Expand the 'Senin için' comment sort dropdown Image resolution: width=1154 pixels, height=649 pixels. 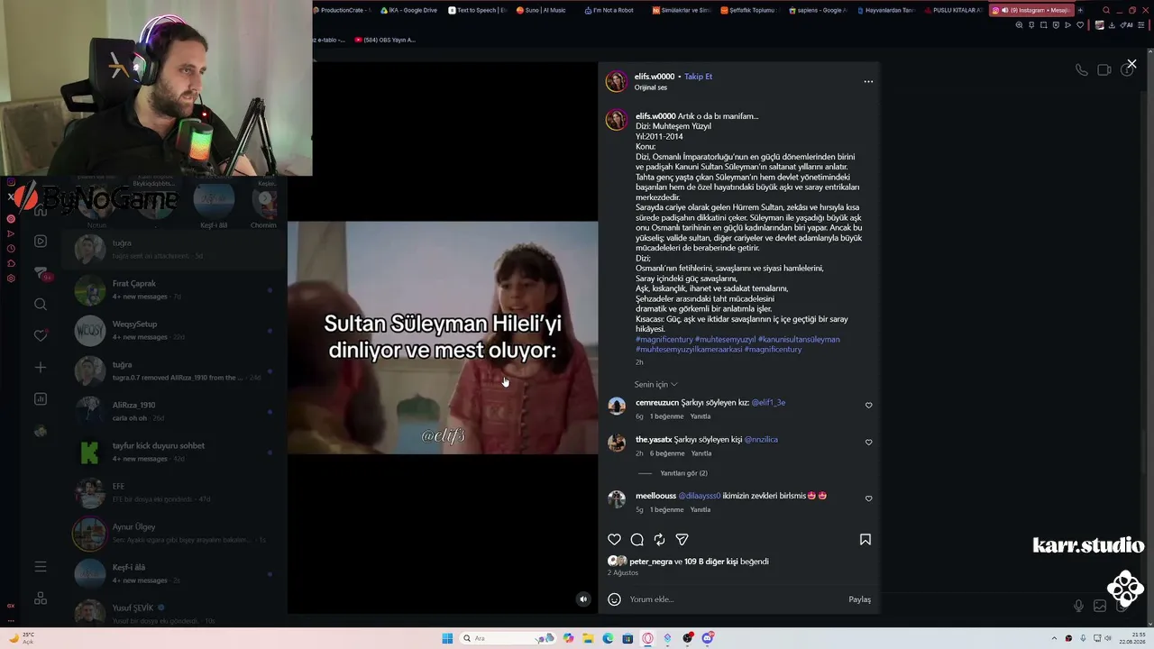pos(655,384)
